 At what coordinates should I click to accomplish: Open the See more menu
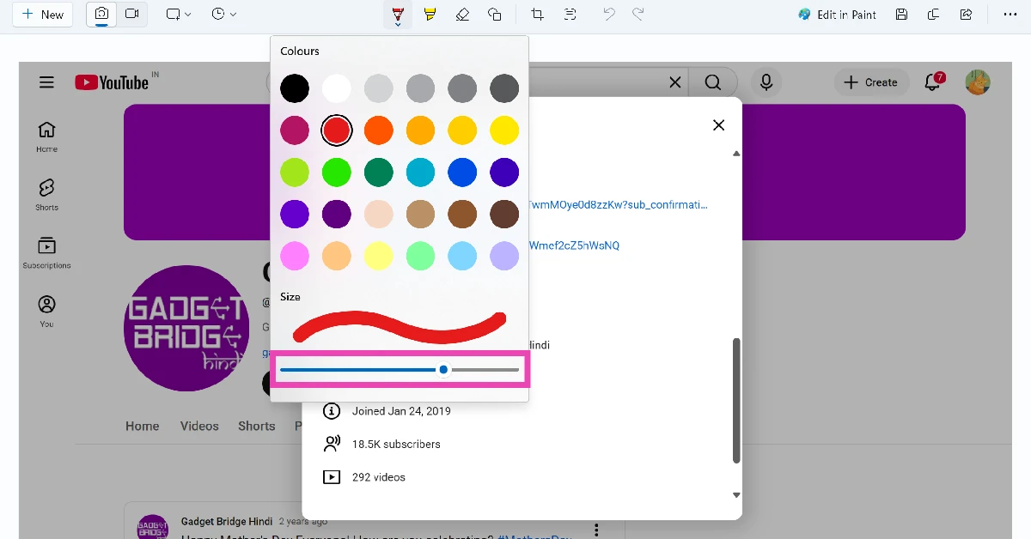click(1010, 14)
